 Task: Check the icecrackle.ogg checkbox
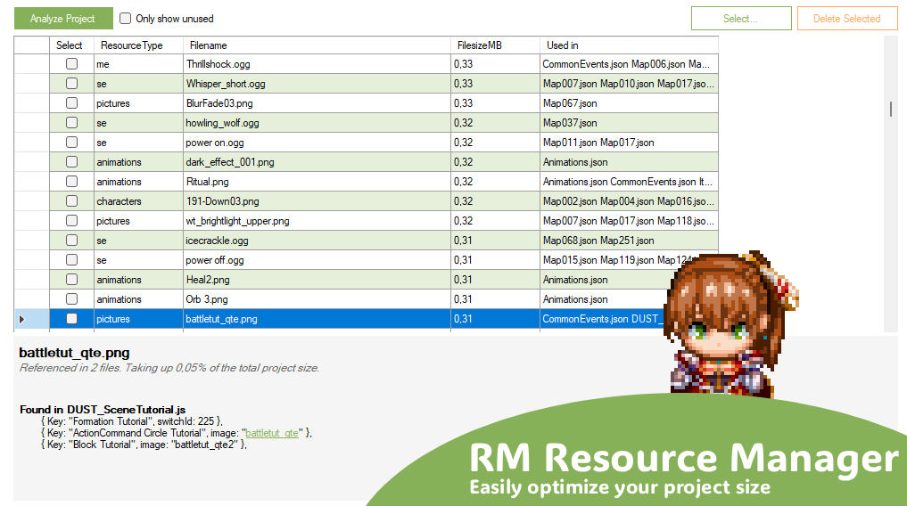[71, 241]
